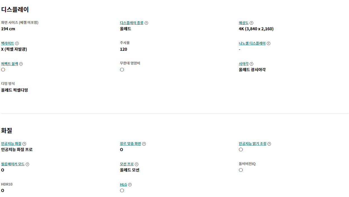Click question mark icon beside 나노셀 디스플레이
This screenshot has width=349, height=197.
(268, 43)
